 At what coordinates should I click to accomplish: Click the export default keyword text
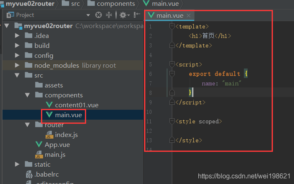tap(214, 74)
